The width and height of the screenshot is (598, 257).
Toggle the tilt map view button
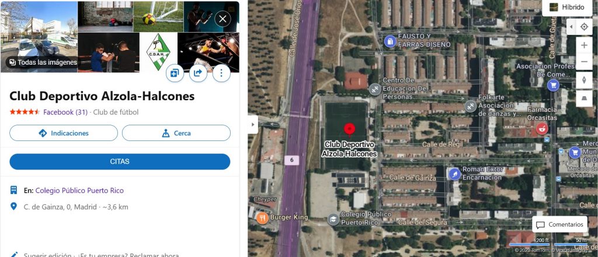click(x=584, y=98)
